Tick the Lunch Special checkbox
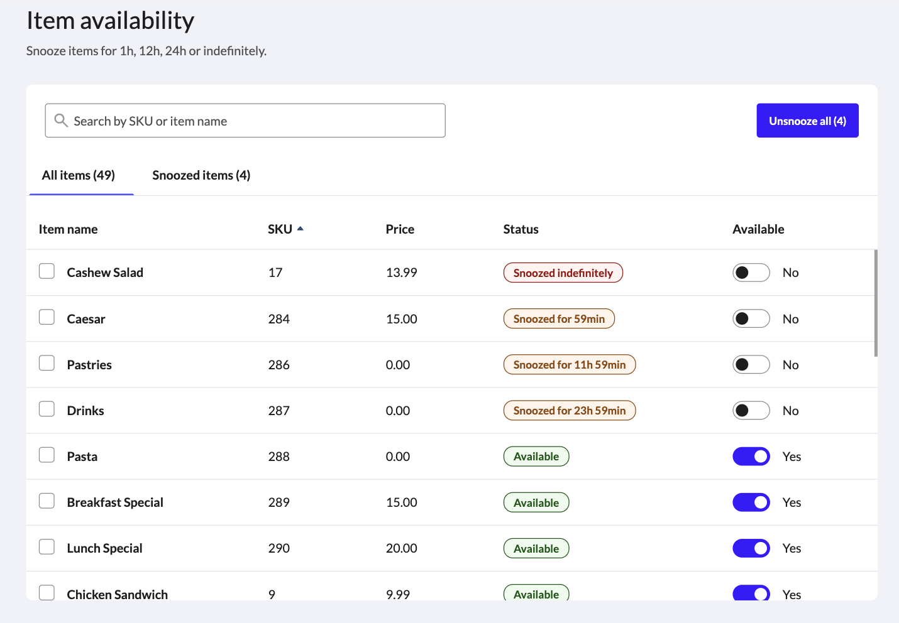Screen dimensions: 899x623 point(47,547)
